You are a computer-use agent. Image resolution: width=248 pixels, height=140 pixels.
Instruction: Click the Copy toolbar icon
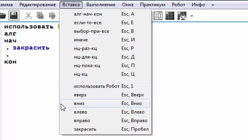(40, 16)
